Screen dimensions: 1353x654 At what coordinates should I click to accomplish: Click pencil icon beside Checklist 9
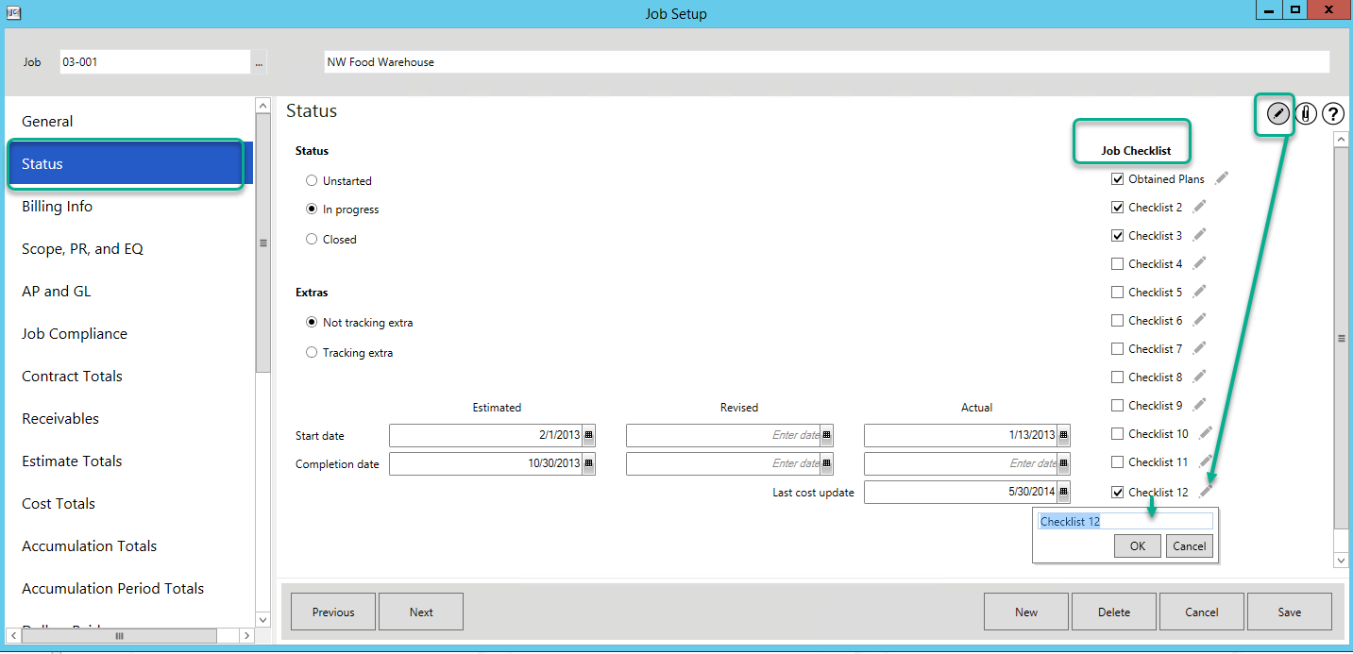[1199, 404]
